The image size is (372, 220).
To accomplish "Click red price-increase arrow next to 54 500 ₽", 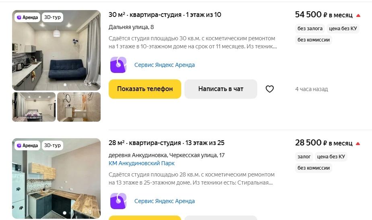I will pos(358,15).
